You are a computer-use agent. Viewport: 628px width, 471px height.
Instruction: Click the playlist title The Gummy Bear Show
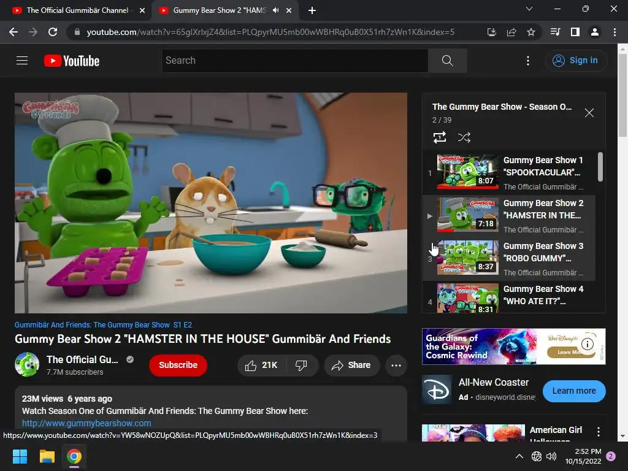(x=502, y=107)
